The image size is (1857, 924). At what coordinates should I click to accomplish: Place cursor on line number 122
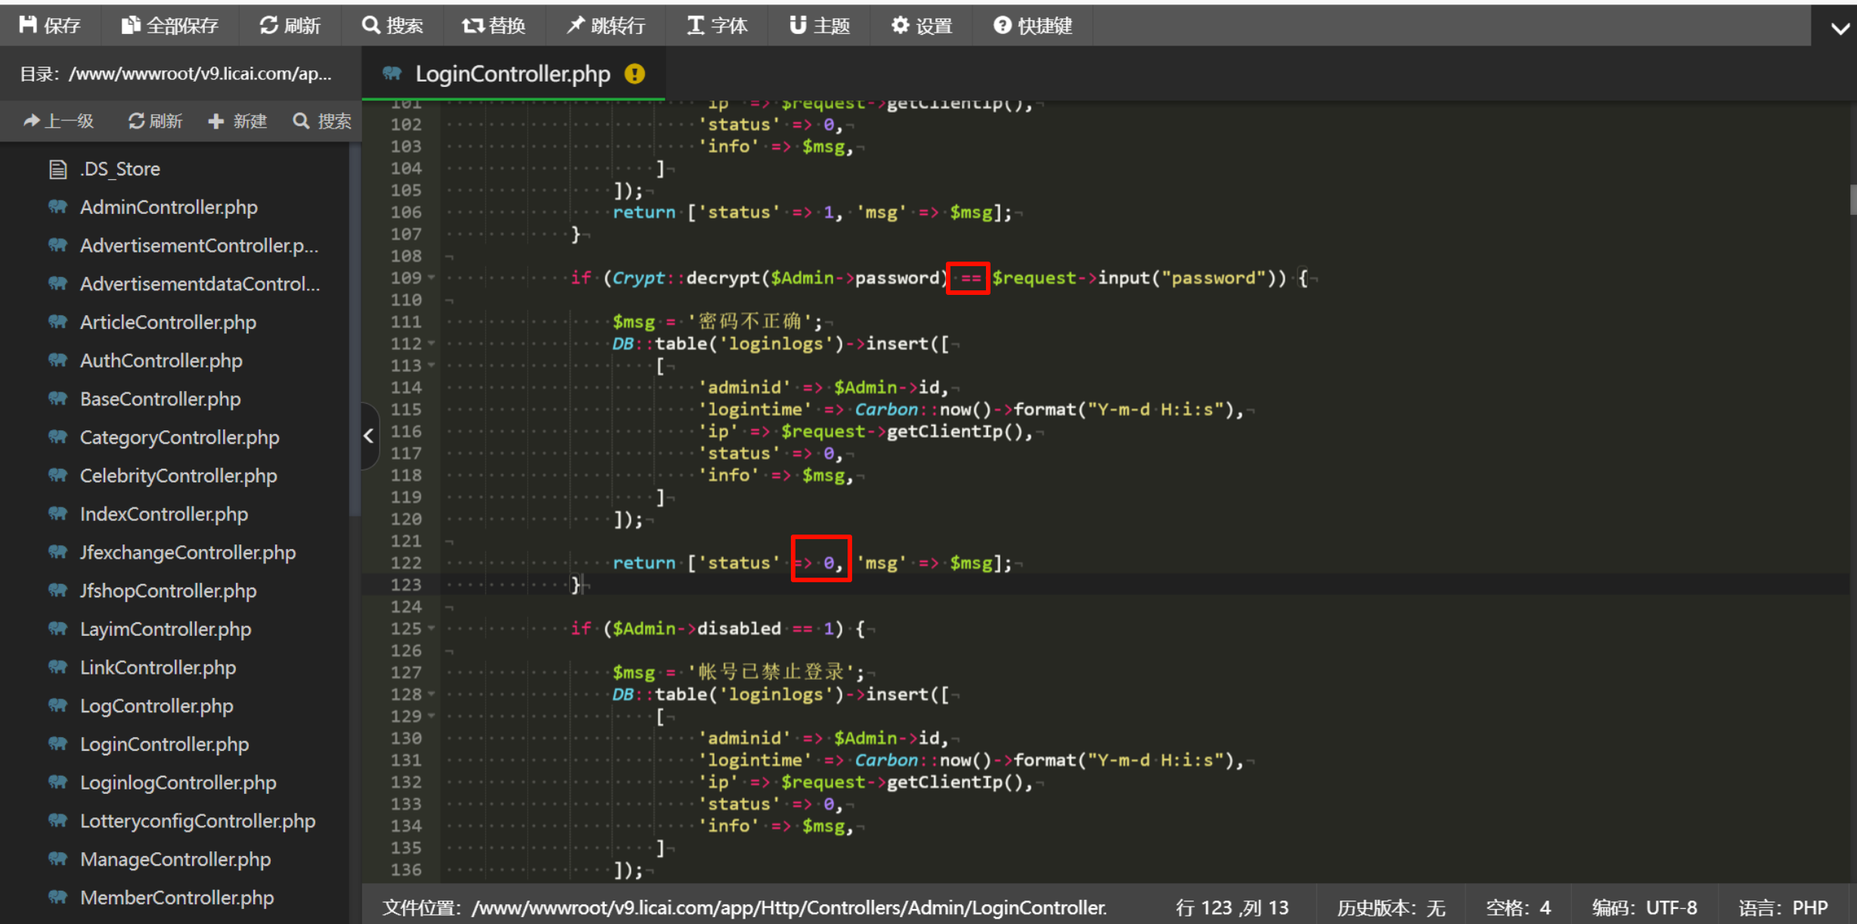pyautogui.click(x=406, y=563)
